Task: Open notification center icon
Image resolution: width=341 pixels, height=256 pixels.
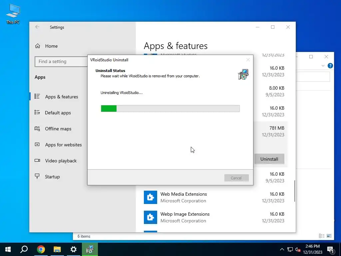Action: point(331,250)
